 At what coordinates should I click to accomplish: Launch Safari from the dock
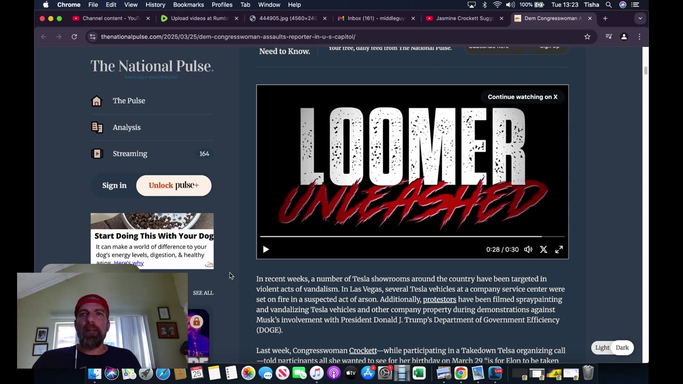(x=163, y=373)
